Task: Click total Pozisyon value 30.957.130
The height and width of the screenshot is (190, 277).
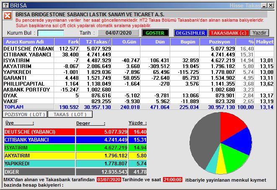Action: (221, 107)
